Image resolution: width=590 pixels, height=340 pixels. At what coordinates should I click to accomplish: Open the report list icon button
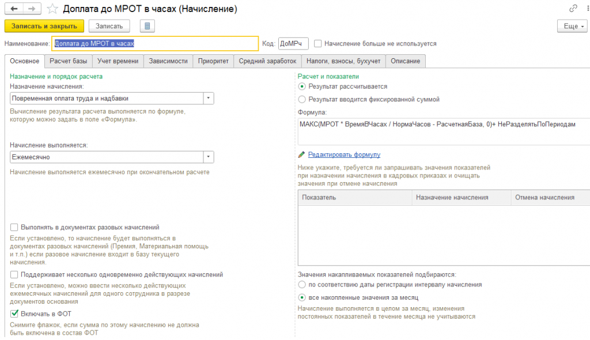pos(147,26)
